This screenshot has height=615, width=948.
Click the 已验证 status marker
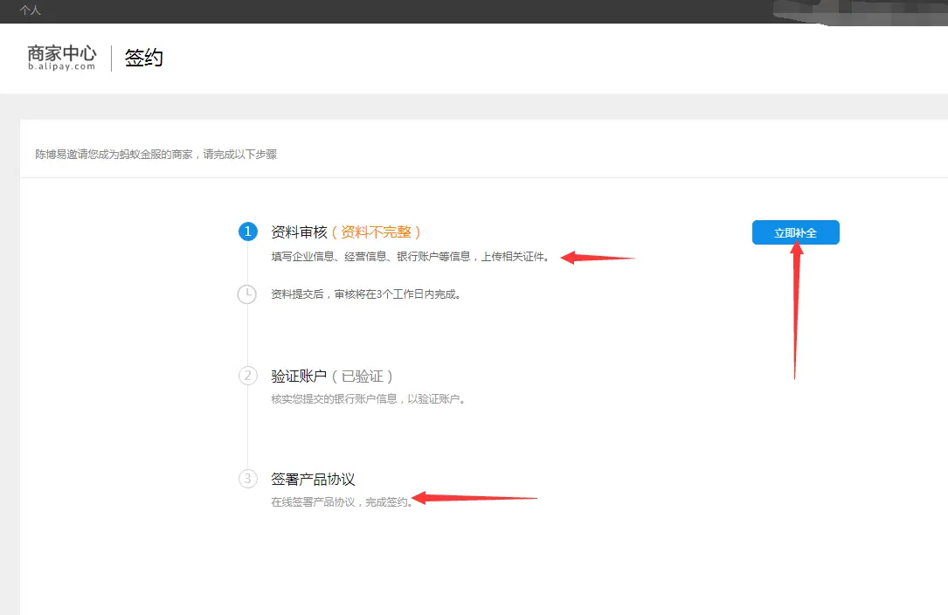click(x=365, y=376)
